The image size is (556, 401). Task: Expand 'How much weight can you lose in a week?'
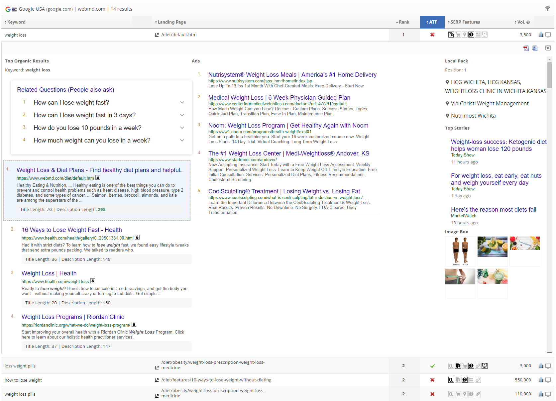(x=182, y=141)
